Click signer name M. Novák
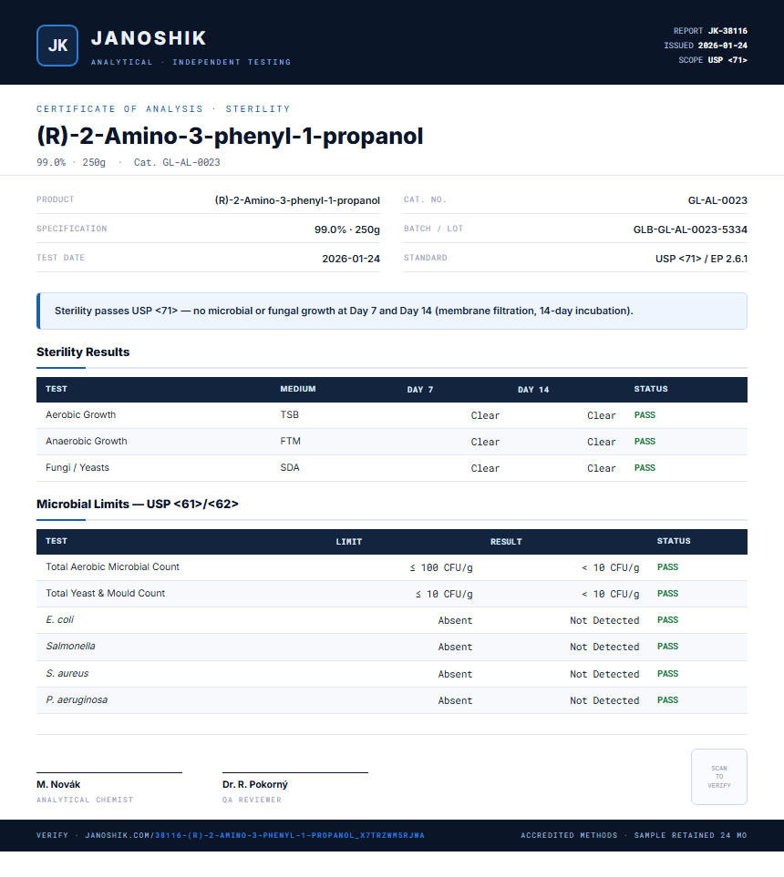This screenshot has width=784, height=877. pos(58,784)
